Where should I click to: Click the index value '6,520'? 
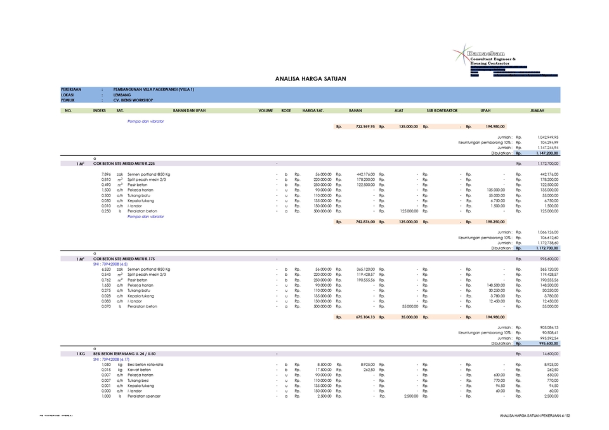pos(106,269)
